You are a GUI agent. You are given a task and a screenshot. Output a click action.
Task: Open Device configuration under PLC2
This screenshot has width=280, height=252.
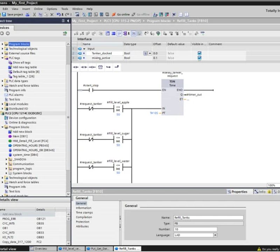pyautogui.click(x=22, y=118)
